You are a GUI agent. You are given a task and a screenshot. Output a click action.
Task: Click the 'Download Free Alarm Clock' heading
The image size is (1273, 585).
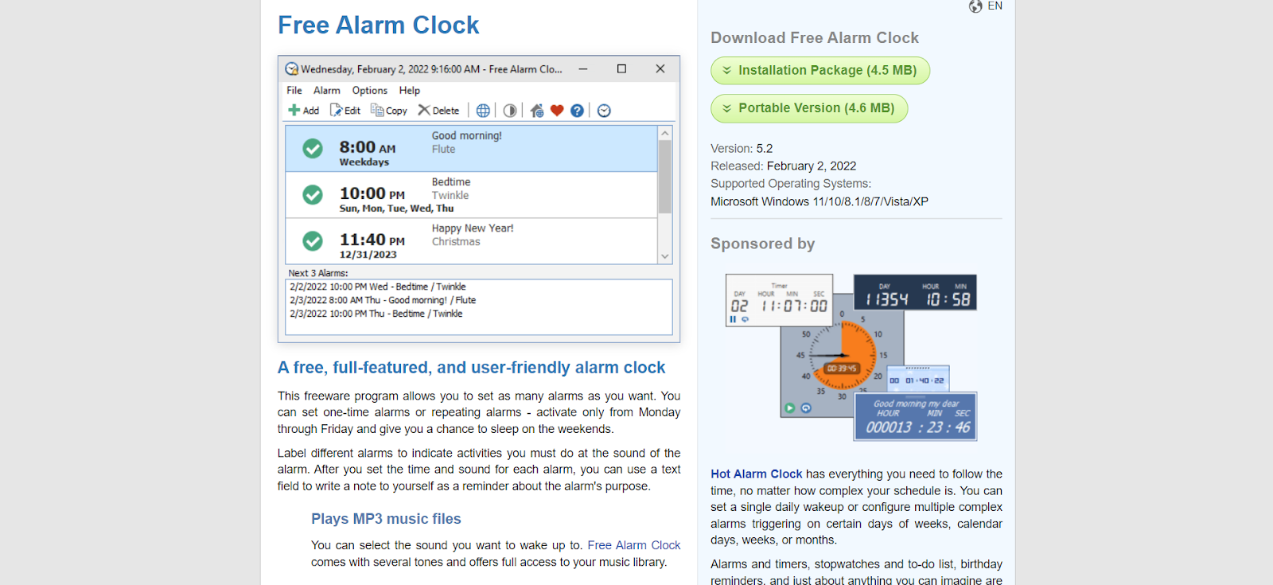815,38
